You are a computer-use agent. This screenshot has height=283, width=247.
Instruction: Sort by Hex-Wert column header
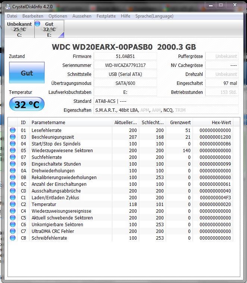click(213, 122)
